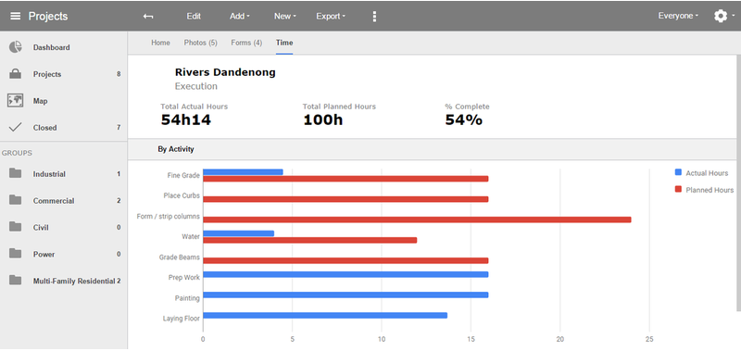Click the Execution status text
This screenshot has height=351, width=741.
pos(196,86)
